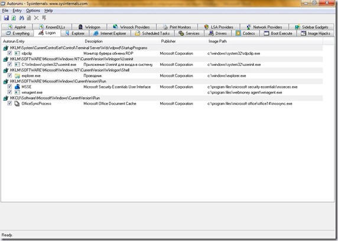Open the Help menu

pos(48,11)
